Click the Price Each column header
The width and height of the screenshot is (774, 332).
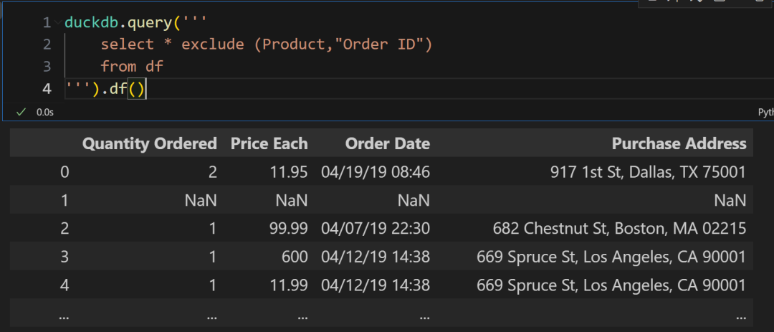tap(269, 143)
